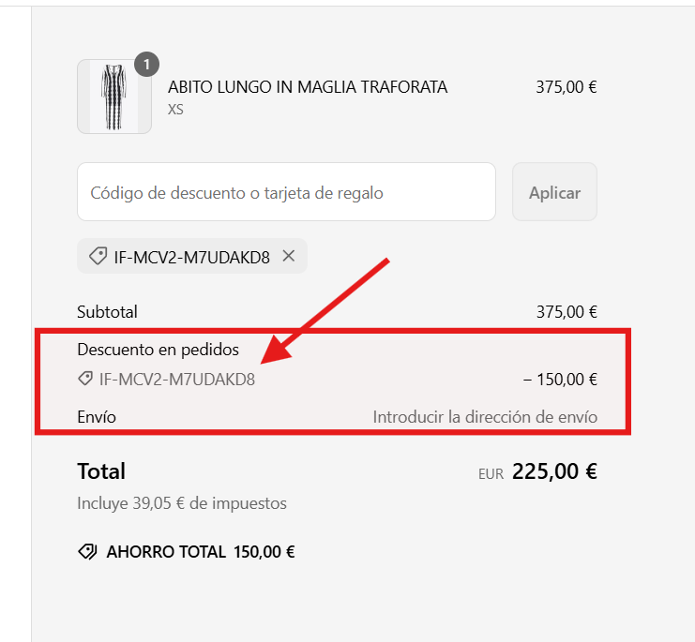
Task: Click the product name ABITO LUNGO IN MAGLIA TRAFORATA
Action: tap(308, 87)
